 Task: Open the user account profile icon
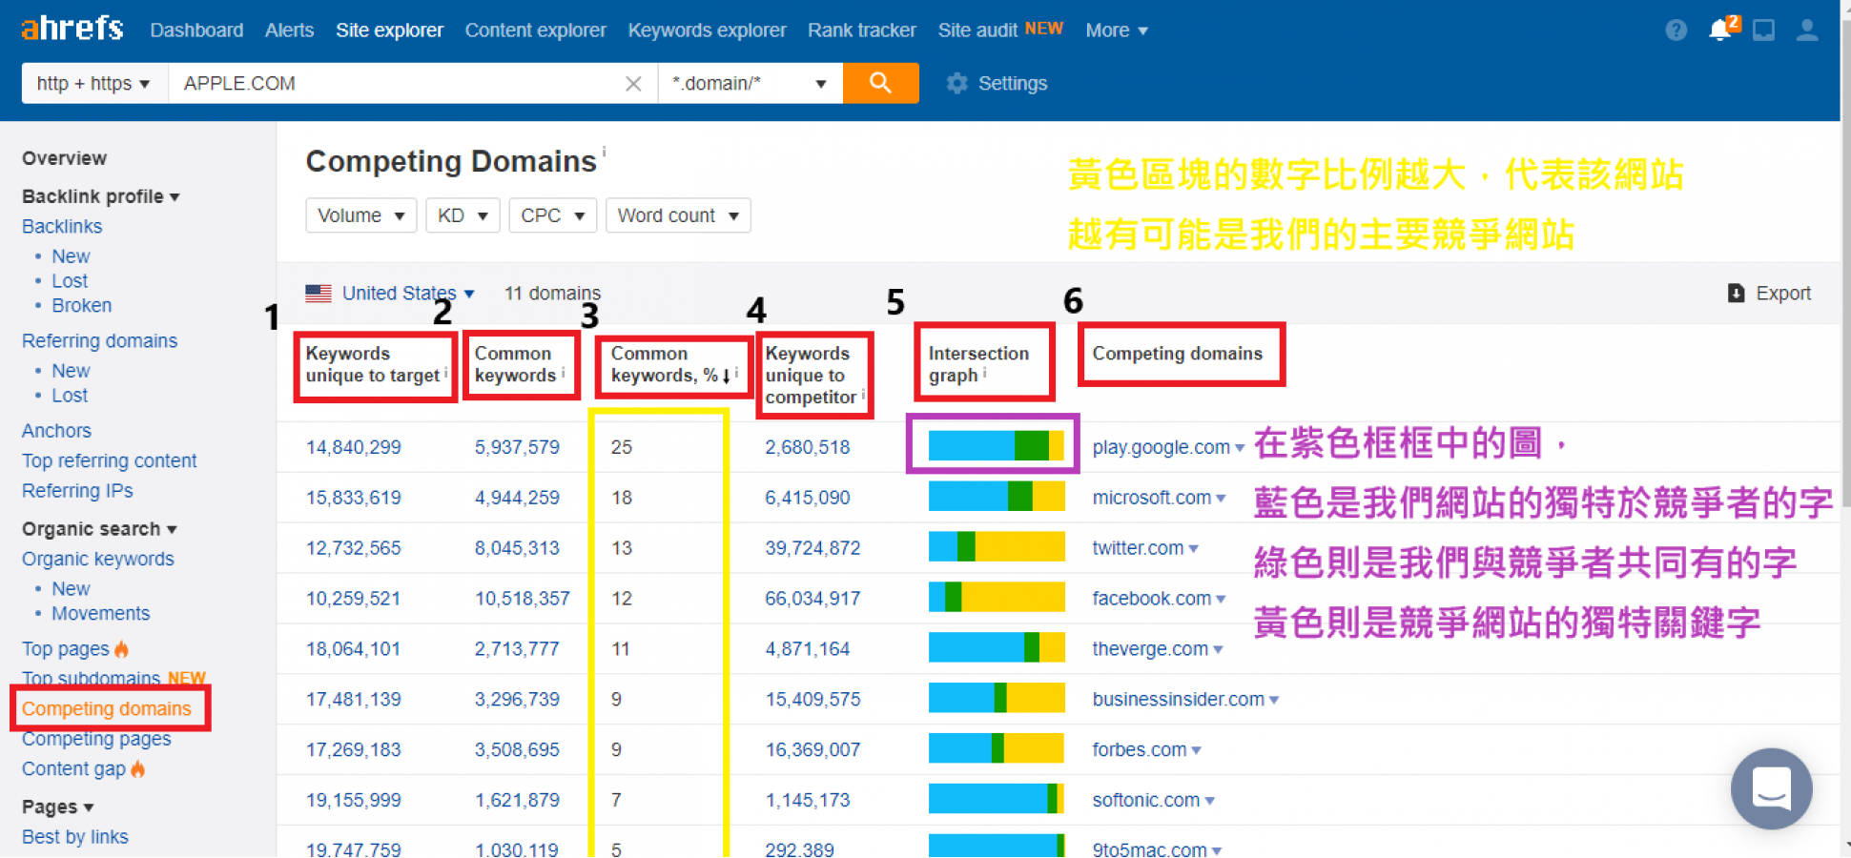pyautogui.click(x=1806, y=31)
